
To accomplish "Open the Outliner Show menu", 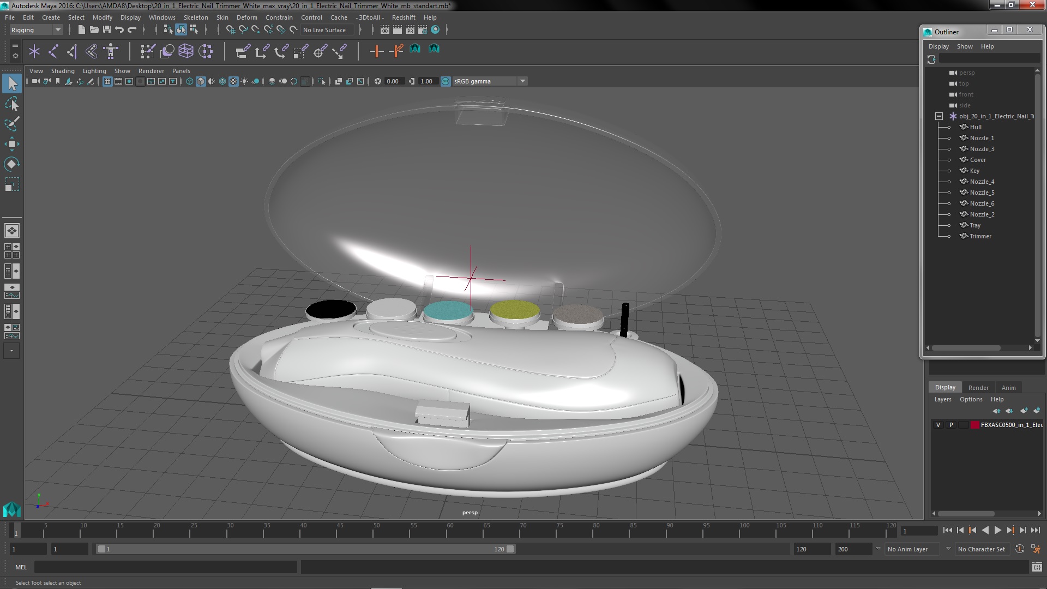I will tap(965, 46).
